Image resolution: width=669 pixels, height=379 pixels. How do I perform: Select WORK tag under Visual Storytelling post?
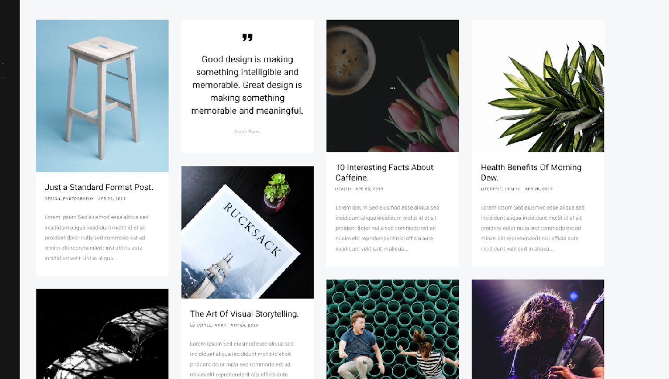[x=220, y=325]
